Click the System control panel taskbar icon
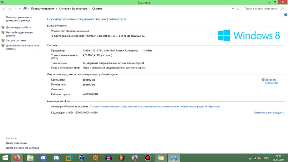Viewport: 288px width, 162px height. coord(174,158)
